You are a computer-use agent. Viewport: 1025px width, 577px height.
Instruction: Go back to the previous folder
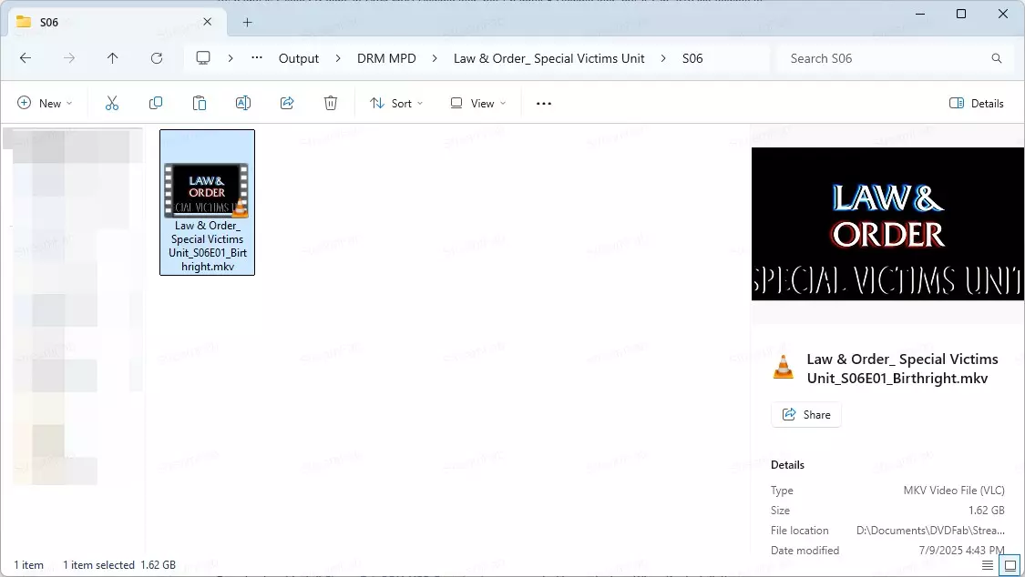26,58
